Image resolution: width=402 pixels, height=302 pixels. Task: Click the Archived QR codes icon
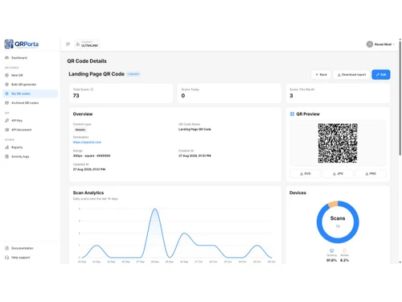[x=7, y=103]
